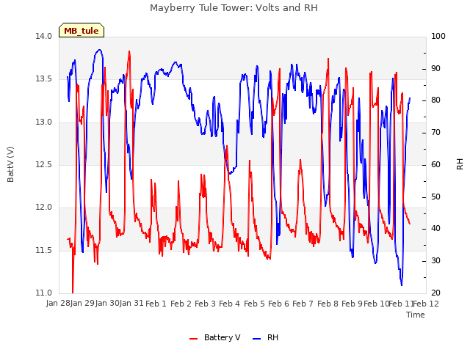Select the Jan 31 x-axis tick

(x=131, y=304)
